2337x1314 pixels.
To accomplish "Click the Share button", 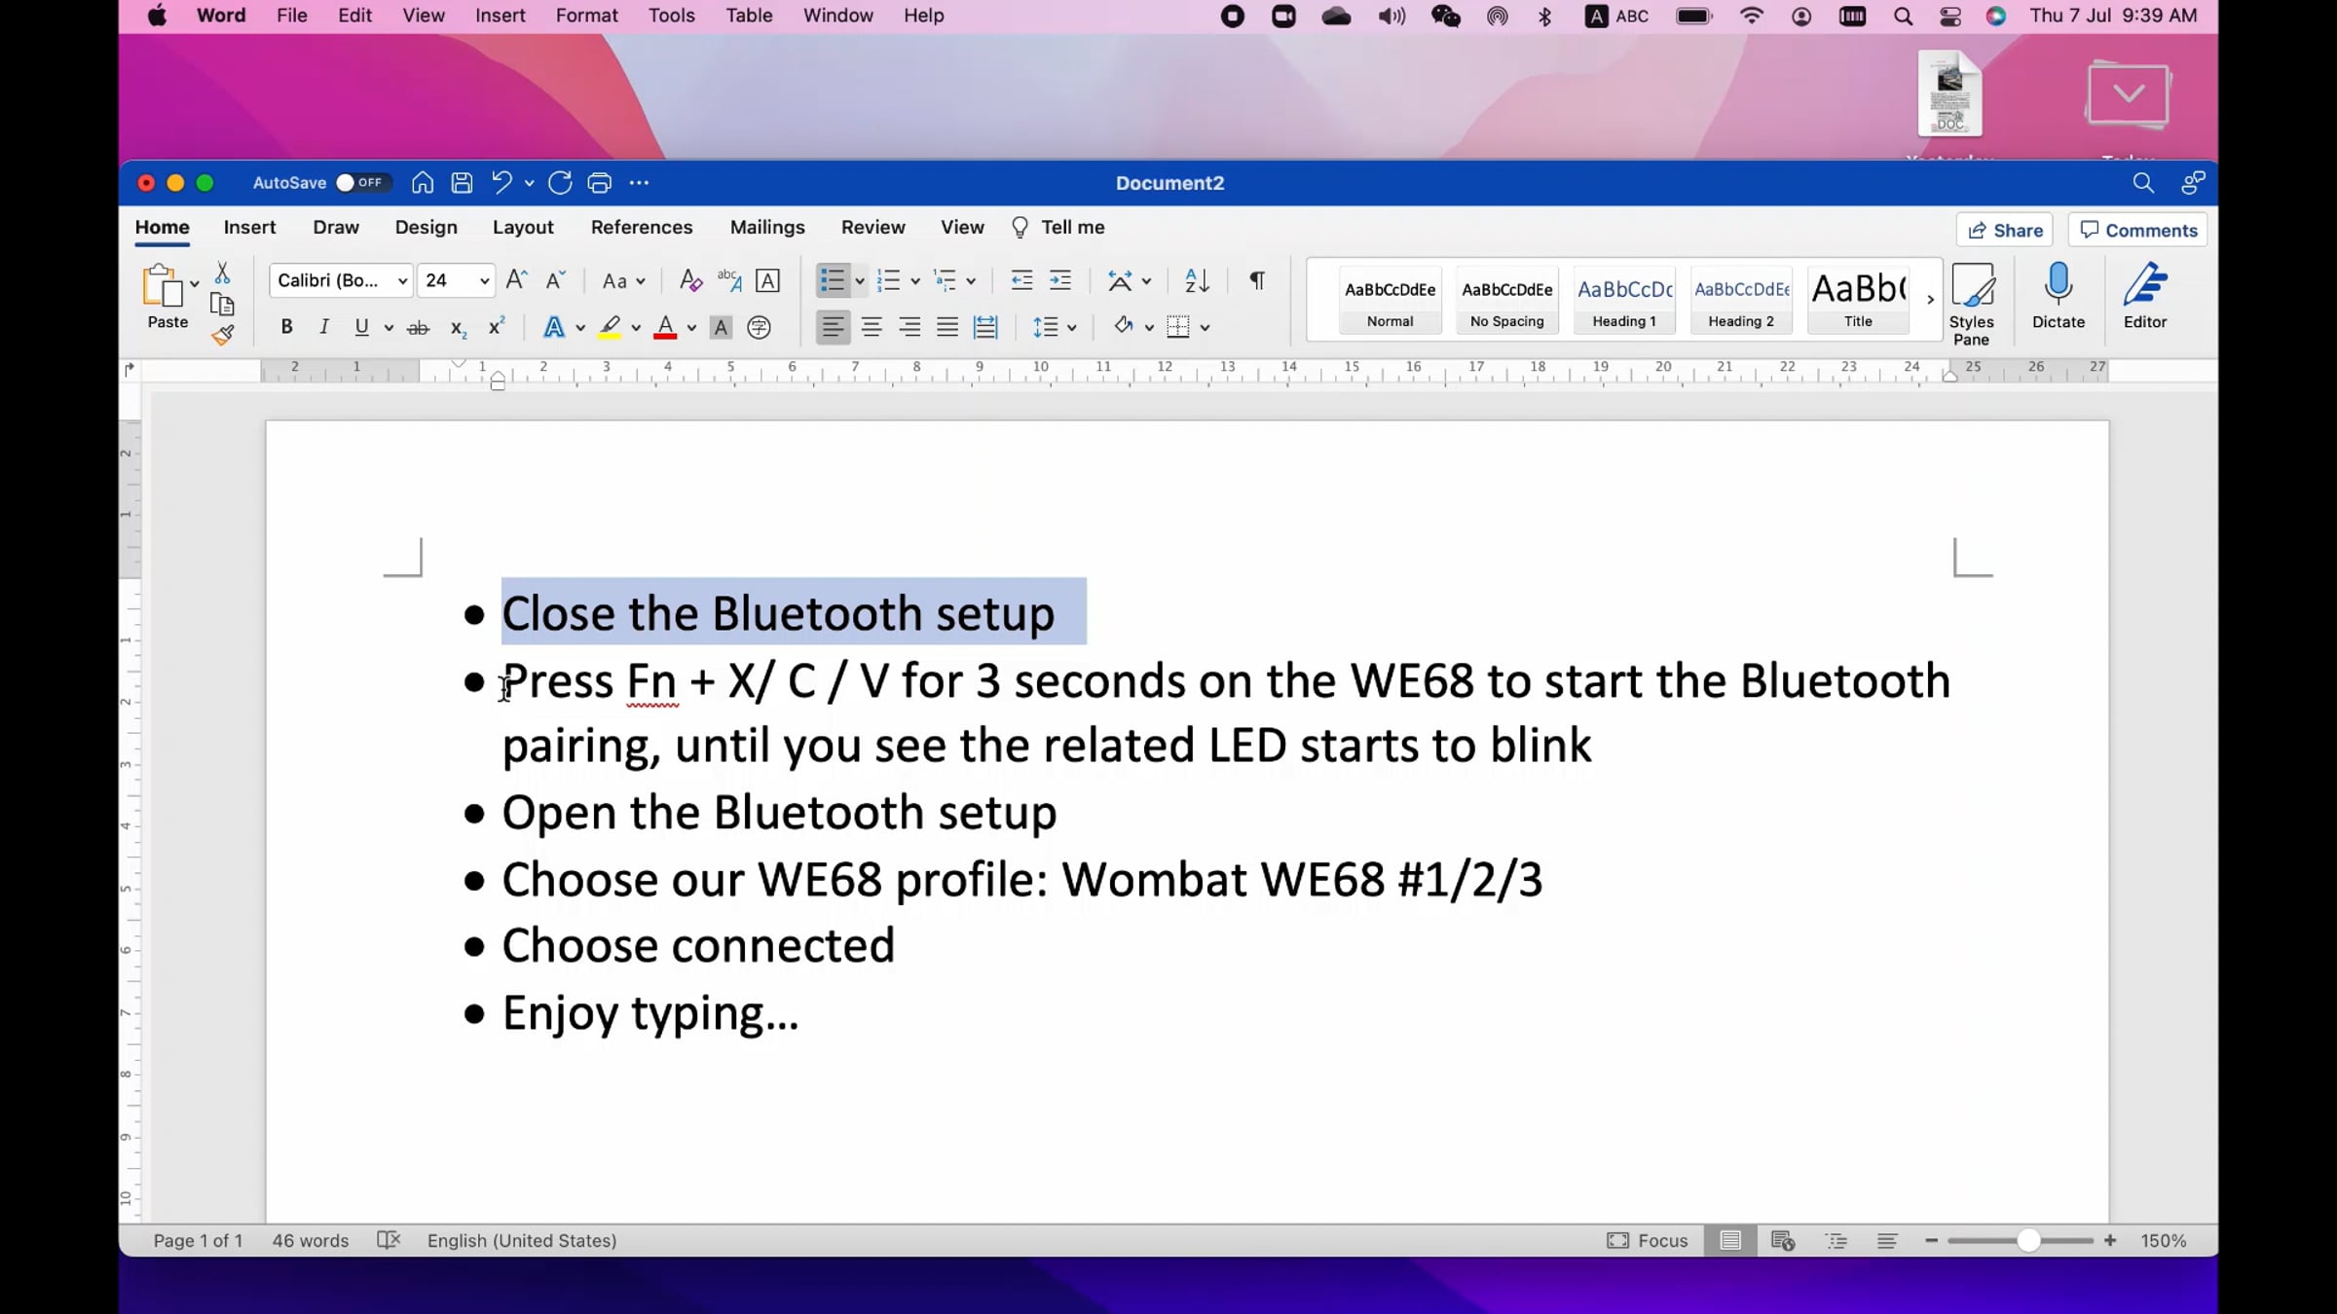I will pyautogui.click(x=2005, y=230).
